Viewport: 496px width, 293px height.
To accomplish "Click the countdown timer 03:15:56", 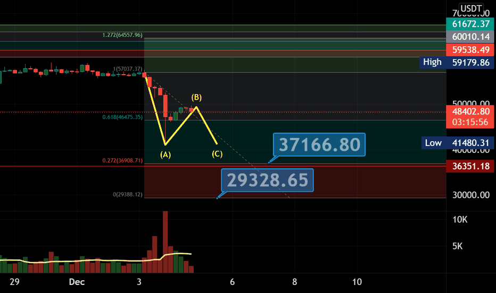I will (470, 123).
